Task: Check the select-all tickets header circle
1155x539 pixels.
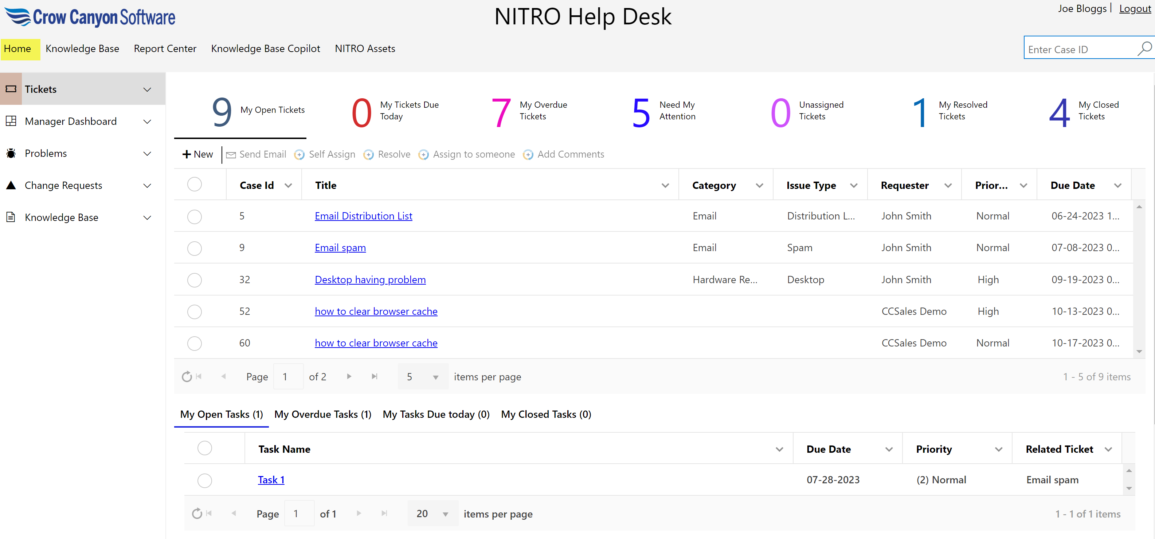Action: point(194,185)
